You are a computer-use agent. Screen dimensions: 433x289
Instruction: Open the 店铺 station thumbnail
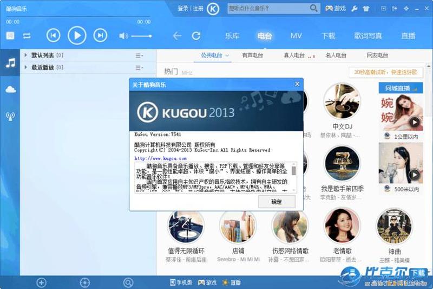pos(238,227)
